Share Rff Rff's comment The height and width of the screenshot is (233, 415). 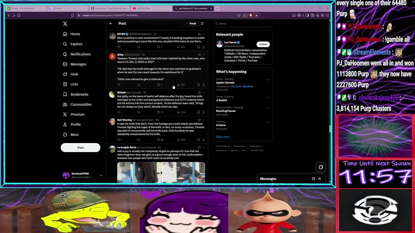pos(204,47)
